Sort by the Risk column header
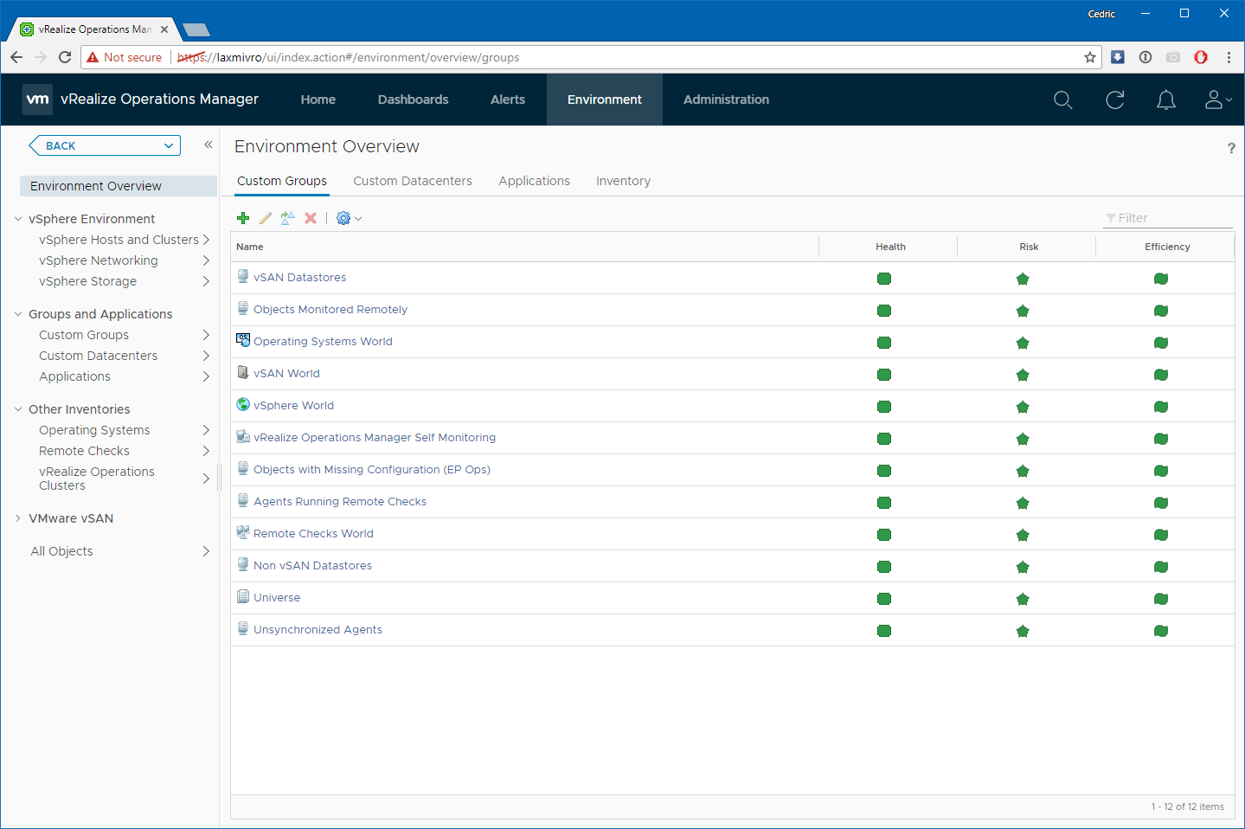This screenshot has height=829, width=1245. [1027, 247]
